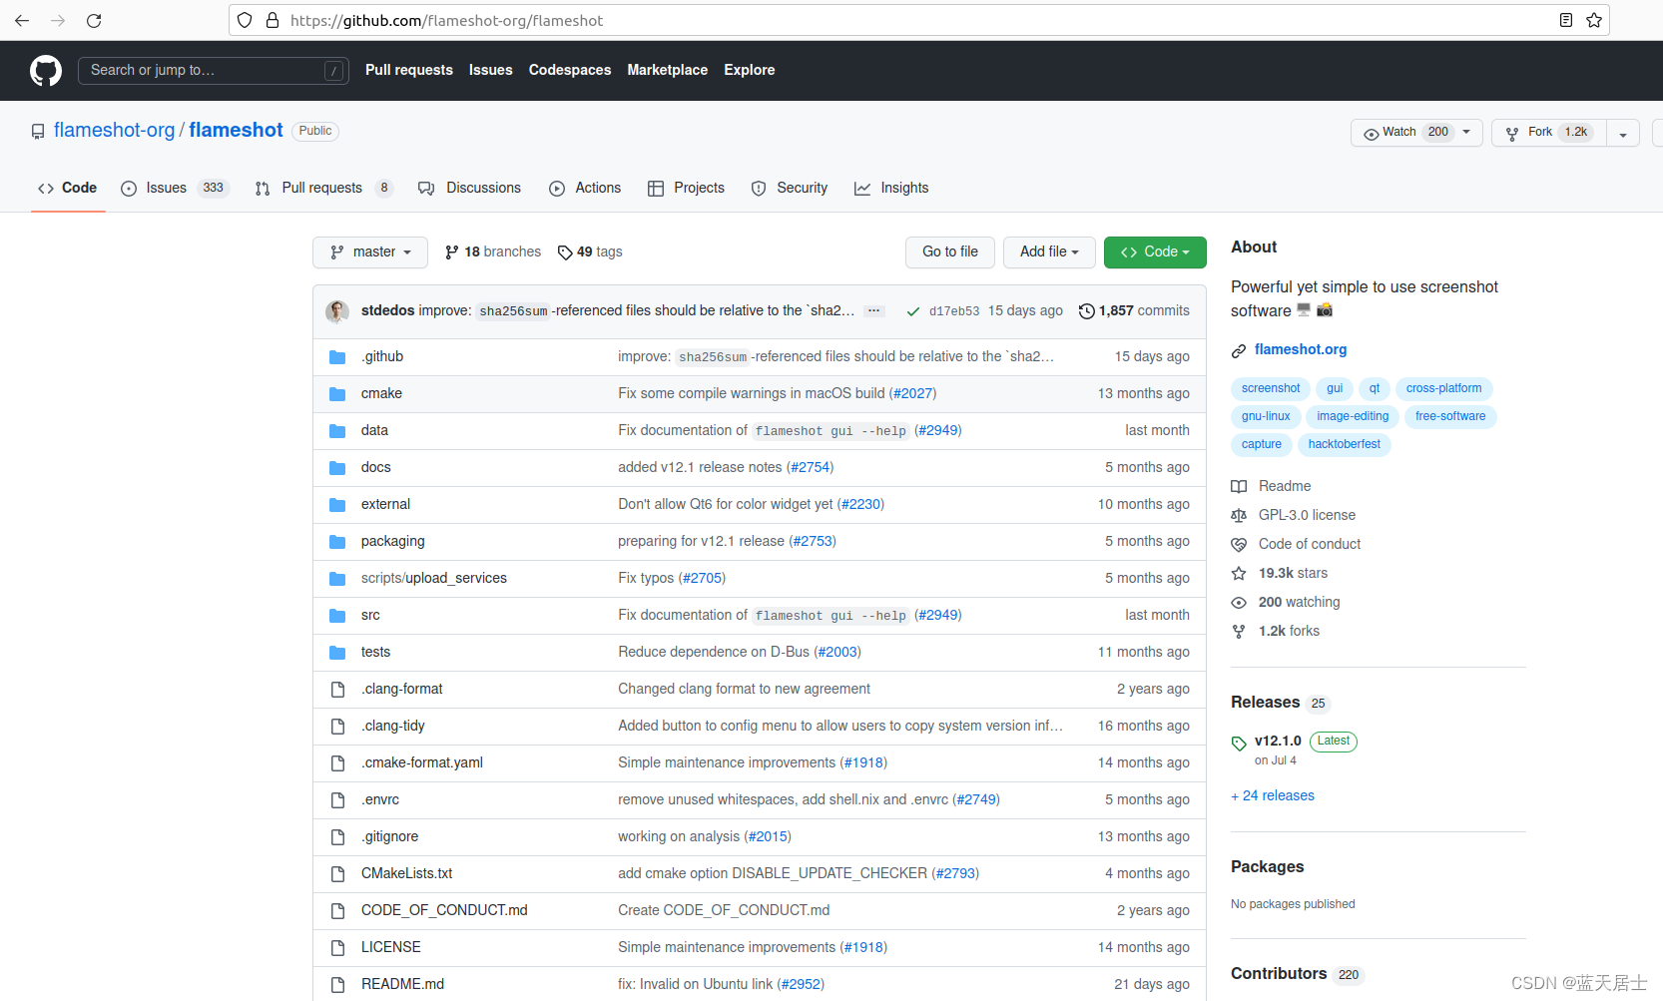Click the tests folder icon
Image resolution: width=1663 pixels, height=1001 pixels.
click(x=337, y=653)
